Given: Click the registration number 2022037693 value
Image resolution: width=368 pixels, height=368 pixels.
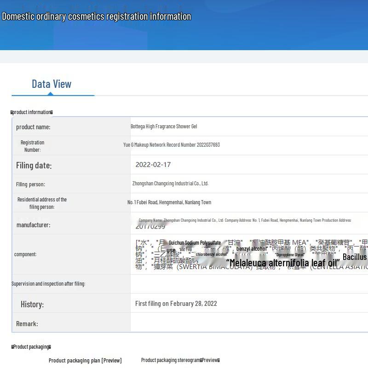Looking at the screenshot, I should tap(172, 145).
